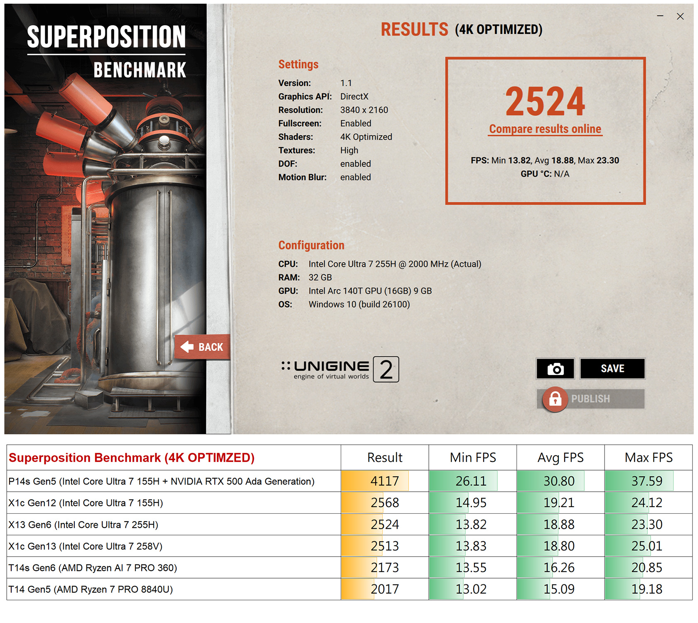Select the Min FPS column header
The image size is (698, 623).
click(x=473, y=458)
